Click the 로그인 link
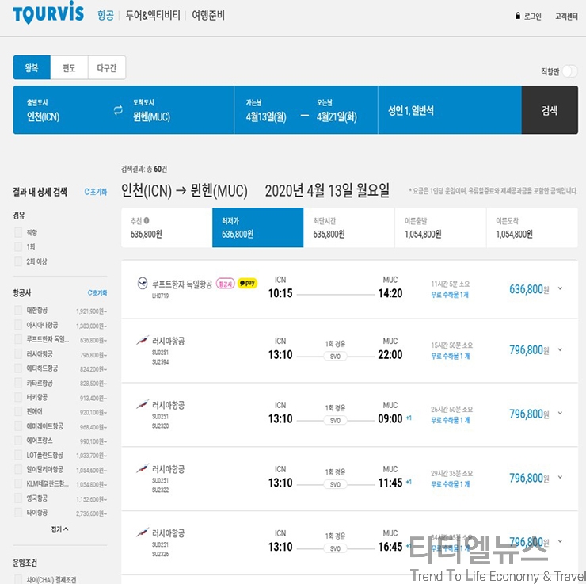586x584 pixels. coord(533,16)
